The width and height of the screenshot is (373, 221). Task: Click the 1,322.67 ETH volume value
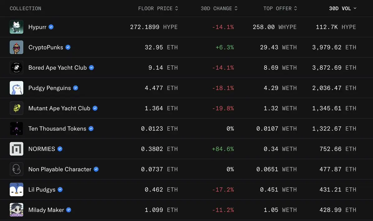tap(334, 128)
